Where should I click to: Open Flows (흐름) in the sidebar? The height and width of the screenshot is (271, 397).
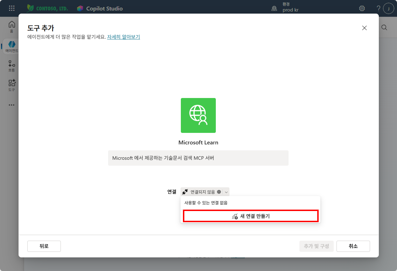[x=12, y=66]
